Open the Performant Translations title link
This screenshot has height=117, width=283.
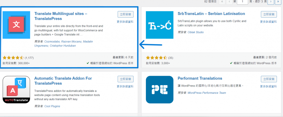coord(200,79)
